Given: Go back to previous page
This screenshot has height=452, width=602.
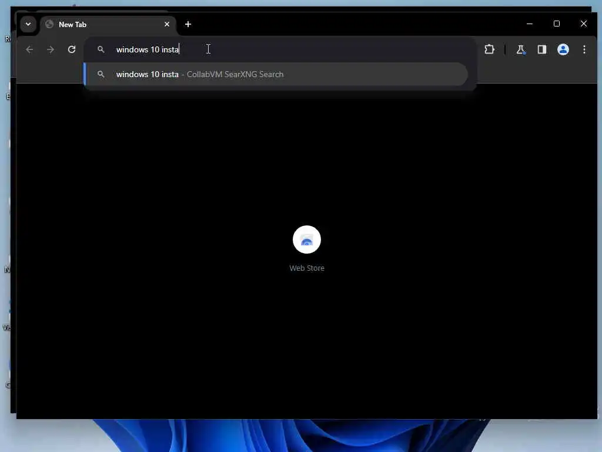Looking at the screenshot, I should tap(29, 49).
